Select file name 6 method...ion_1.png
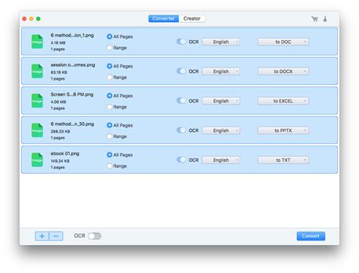The width and height of the screenshot is (359, 273). tap(72, 36)
